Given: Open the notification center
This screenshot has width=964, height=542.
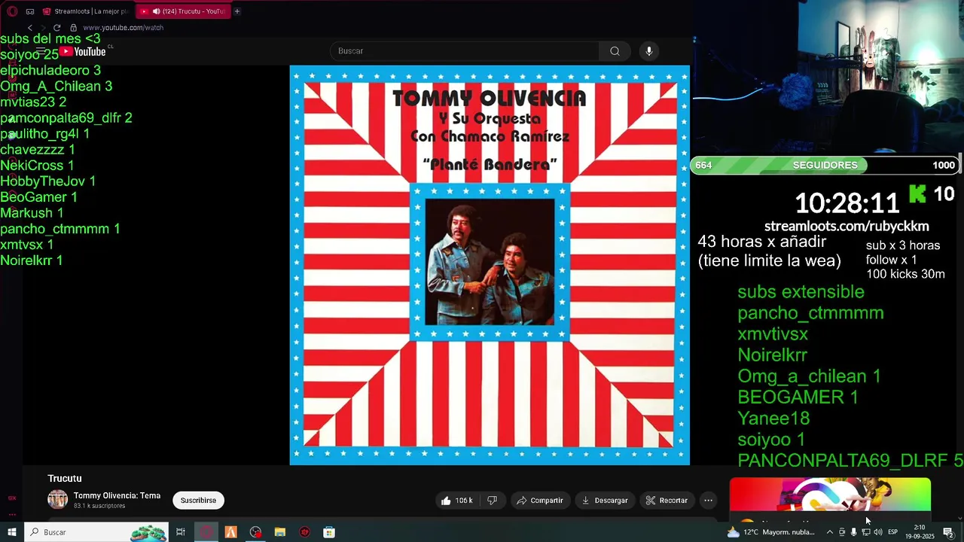Looking at the screenshot, I should [948, 532].
